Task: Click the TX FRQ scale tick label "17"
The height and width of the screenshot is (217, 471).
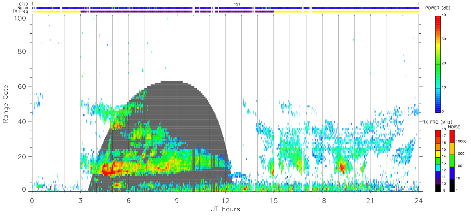Action: 444,136
